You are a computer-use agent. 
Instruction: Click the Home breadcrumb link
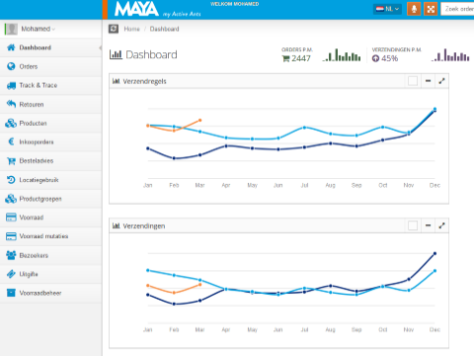coord(131,29)
